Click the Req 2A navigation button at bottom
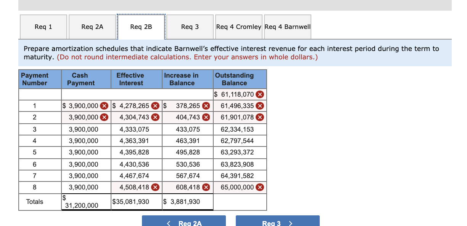 pos(184,222)
